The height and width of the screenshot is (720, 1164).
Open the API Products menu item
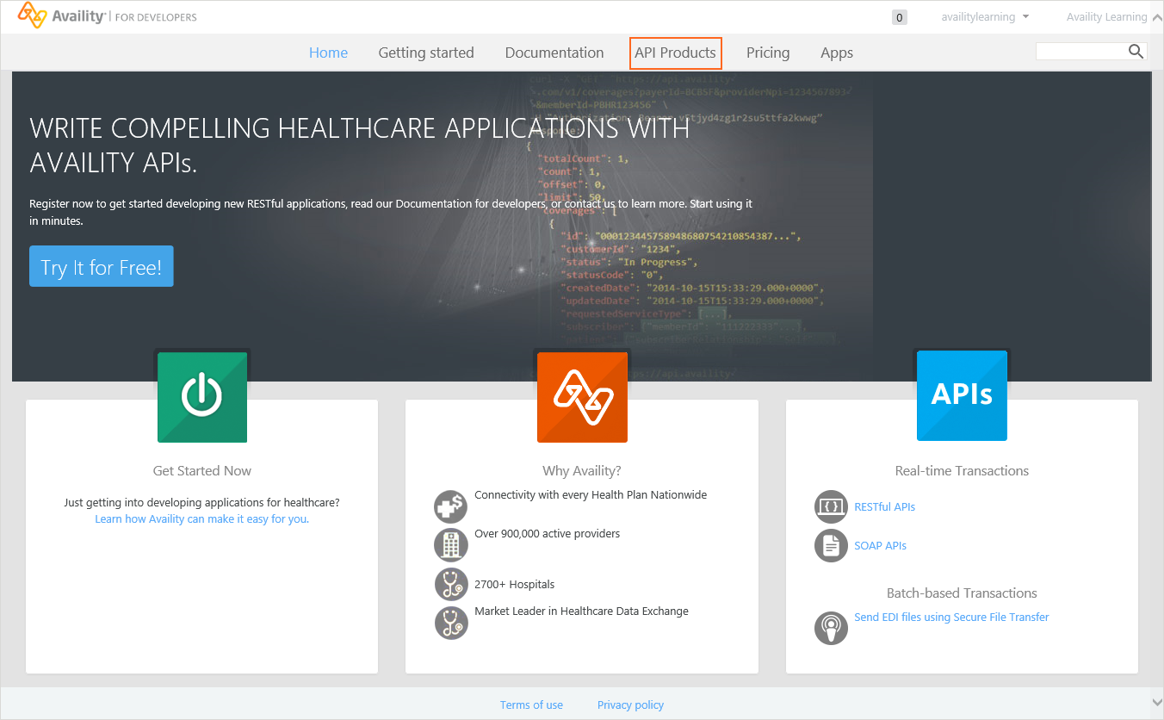(675, 53)
